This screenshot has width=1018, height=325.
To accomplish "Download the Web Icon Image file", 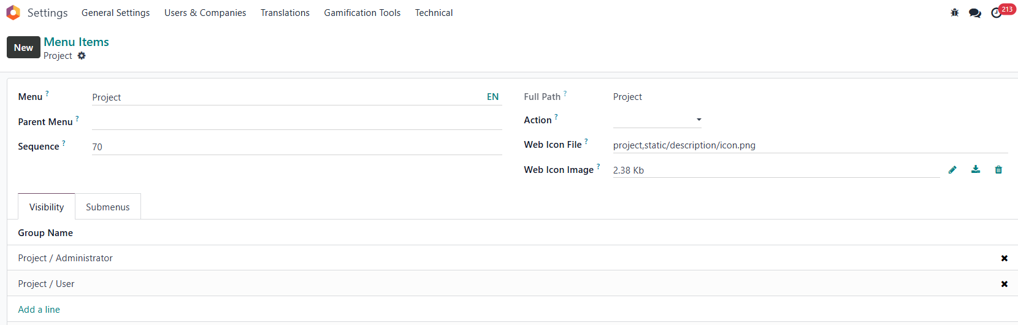I will (976, 170).
